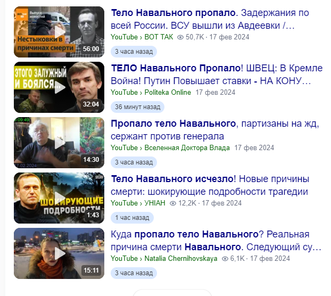This screenshot has height=296, width=331.
Task: Open 'ТЕЛО Навального Пропало! ШВЕЦ' title link
Action: 217,75
